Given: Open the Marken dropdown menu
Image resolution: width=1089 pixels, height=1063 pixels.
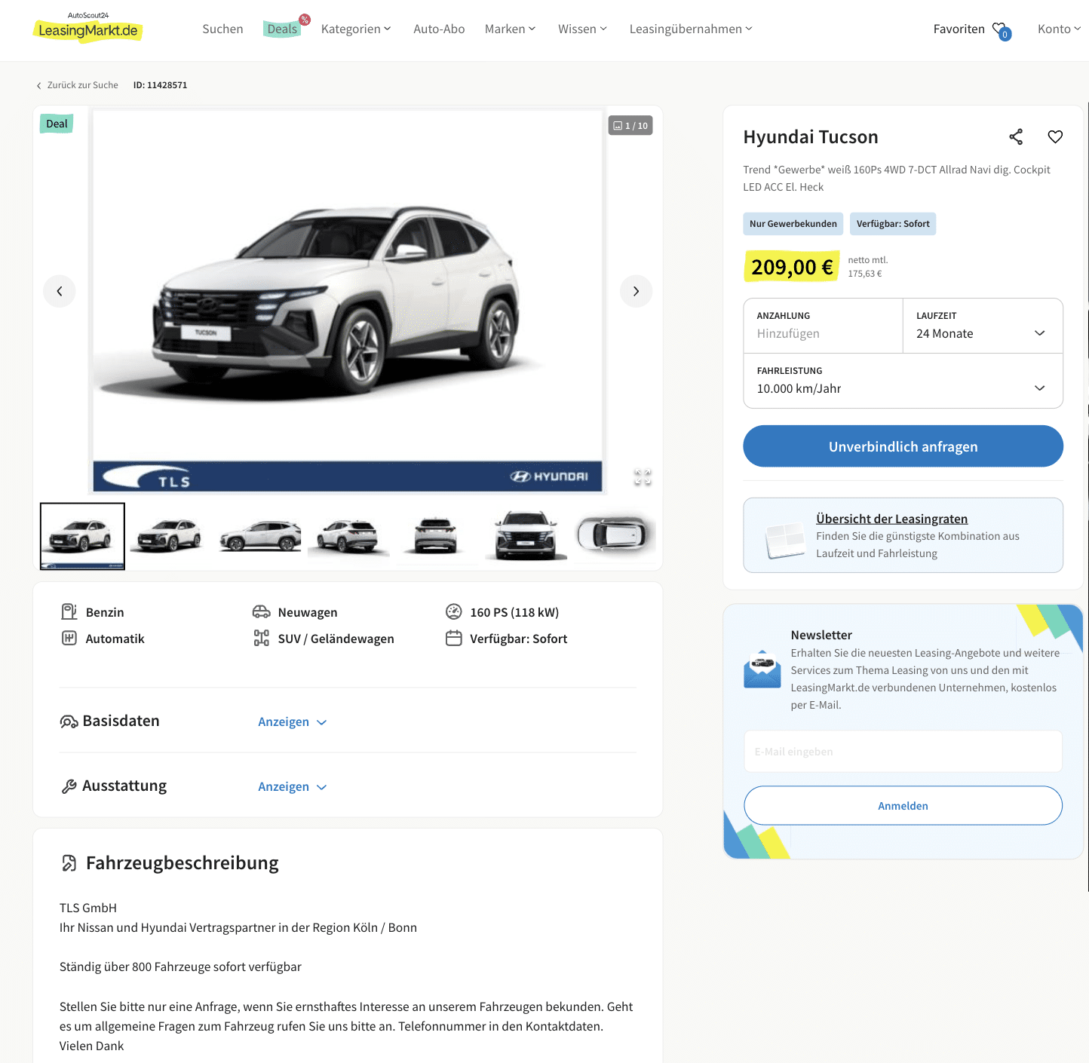Looking at the screenshot, I should pos(510,29).
